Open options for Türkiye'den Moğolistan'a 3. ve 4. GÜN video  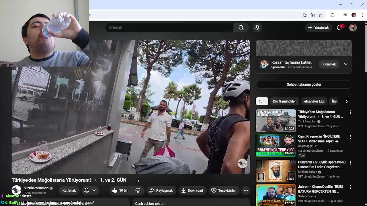pos(350,112)
